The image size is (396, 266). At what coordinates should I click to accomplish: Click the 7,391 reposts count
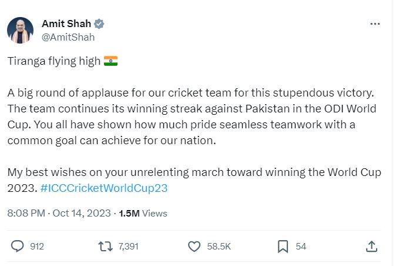point(128,247)
